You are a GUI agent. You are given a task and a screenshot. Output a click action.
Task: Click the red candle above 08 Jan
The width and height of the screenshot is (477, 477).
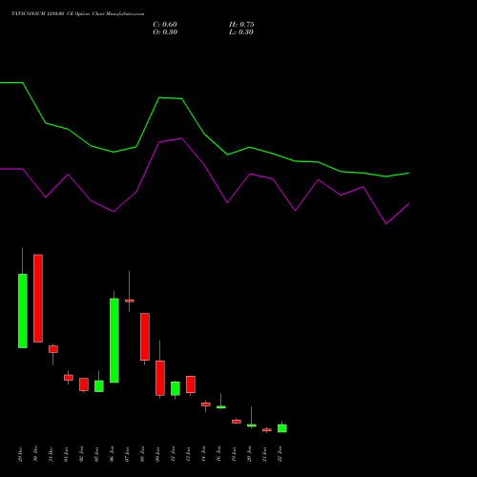pos(145,337)
